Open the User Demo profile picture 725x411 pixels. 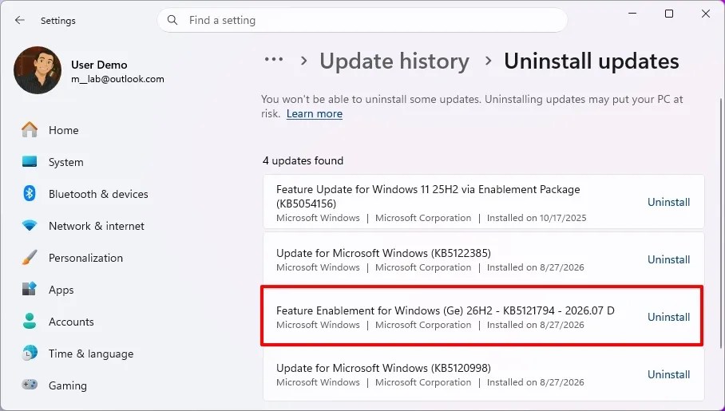38,70
